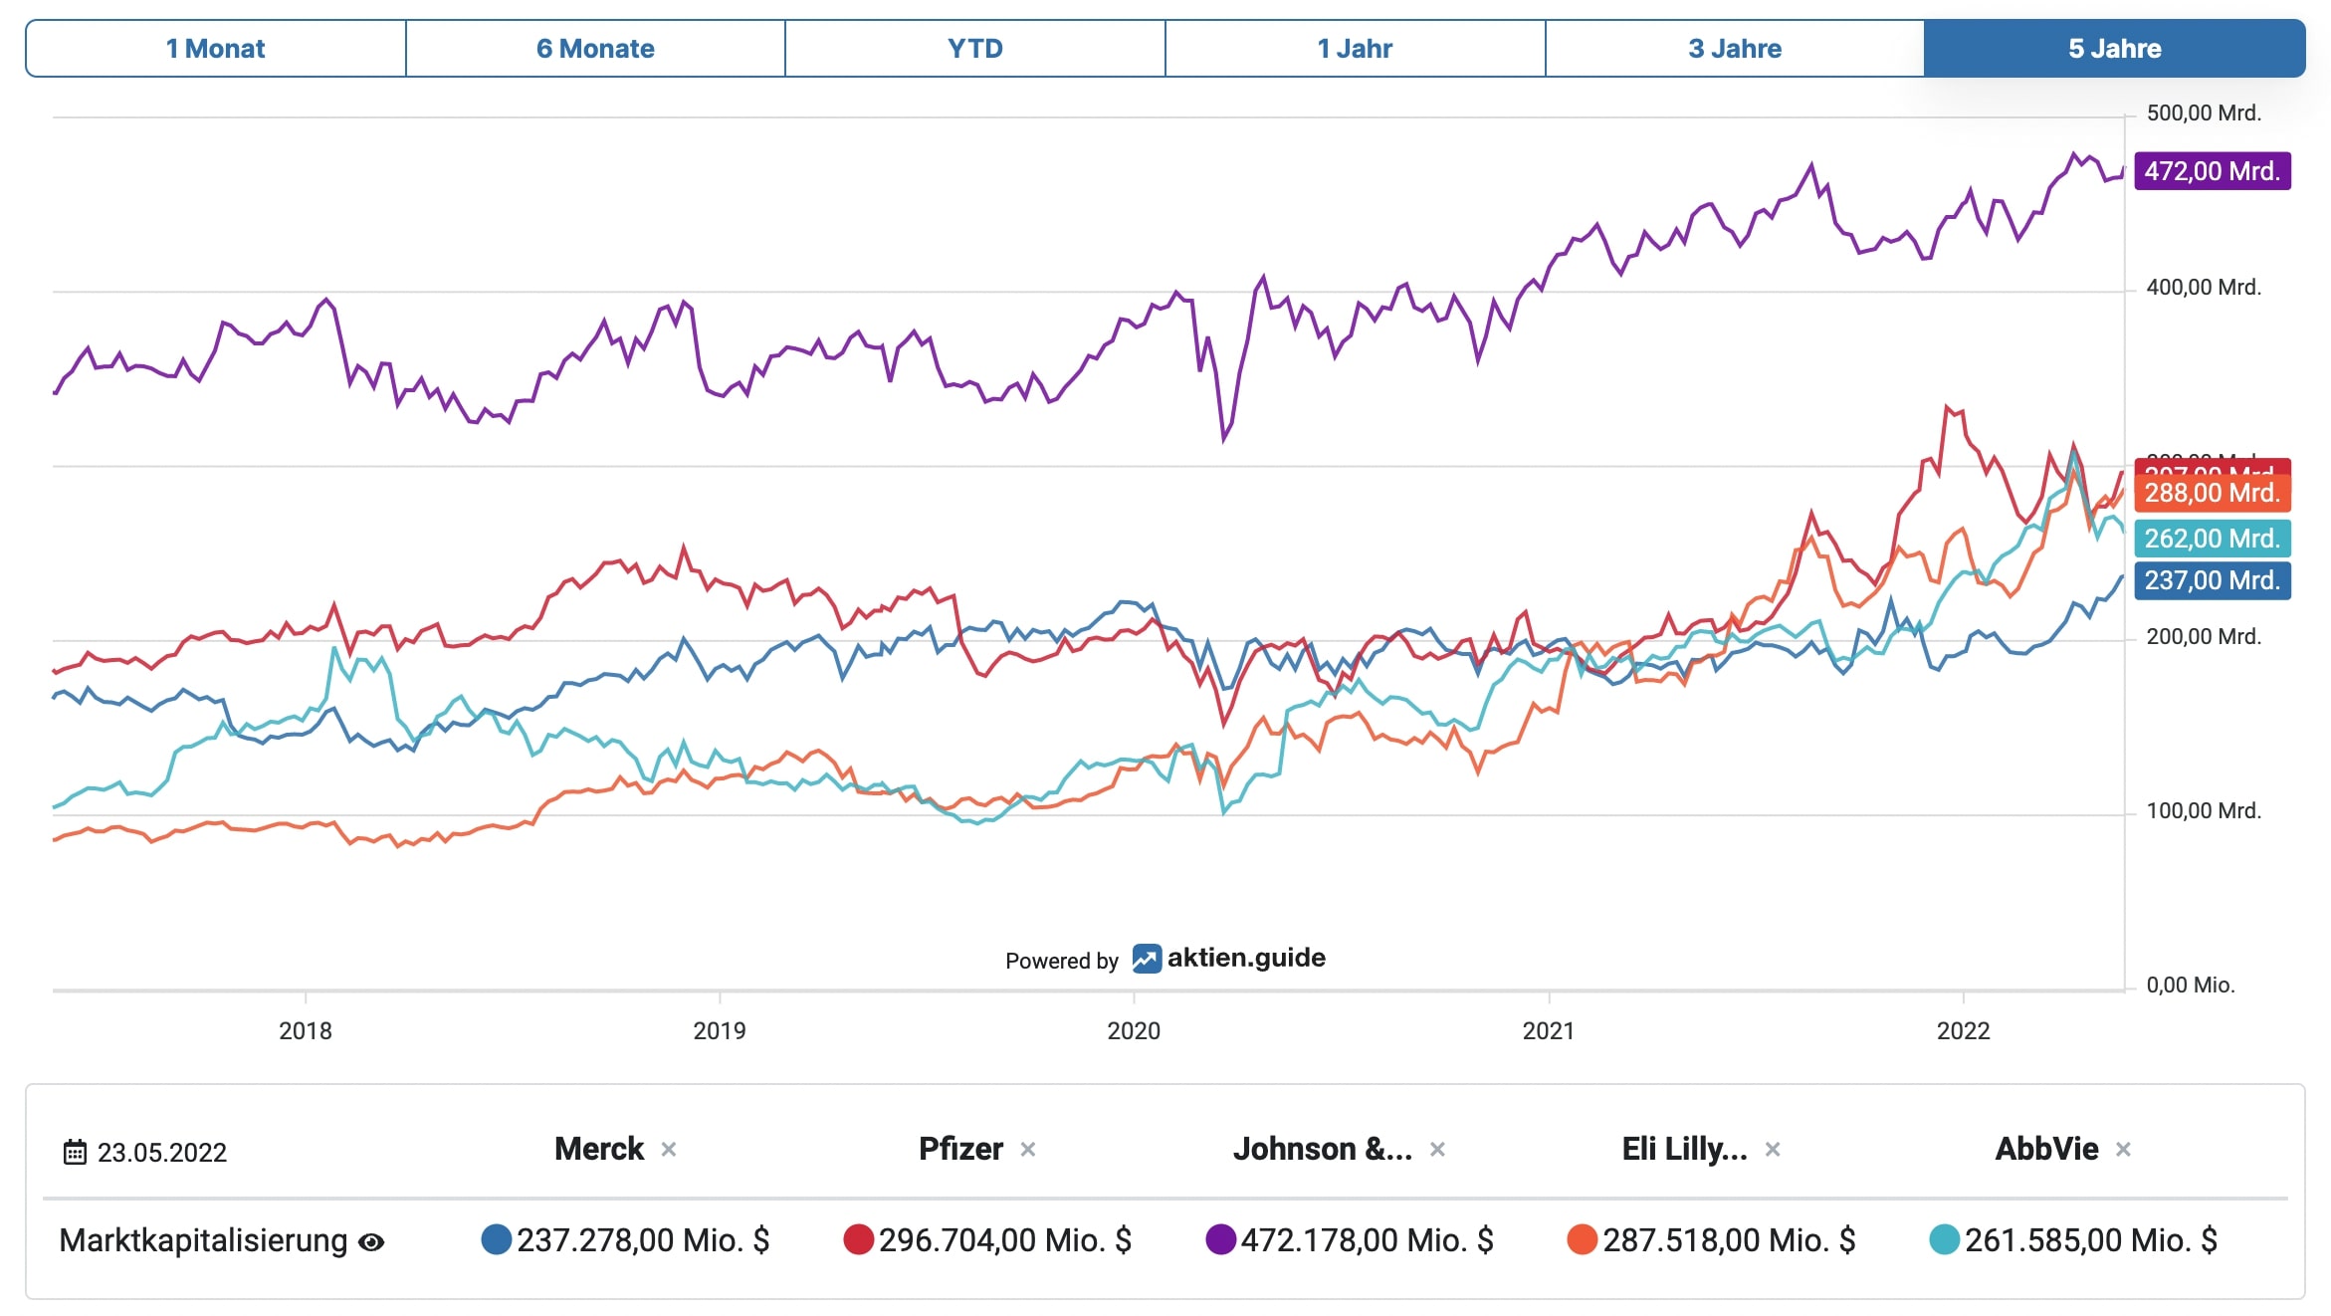Click the Eli Lilly... column header
This screenshot has height=1316, width=2331.
pyautogui.click(x=1685, y=1149)
